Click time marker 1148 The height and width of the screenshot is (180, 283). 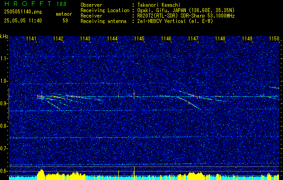pyautogui.click(x=220, y=38)
